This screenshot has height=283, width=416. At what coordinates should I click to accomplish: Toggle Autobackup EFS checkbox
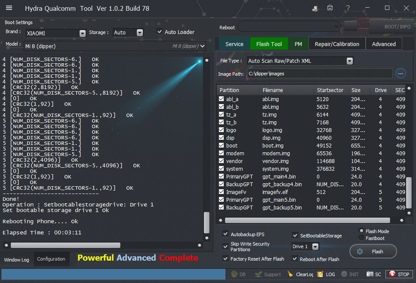click(x=225, y=234)
